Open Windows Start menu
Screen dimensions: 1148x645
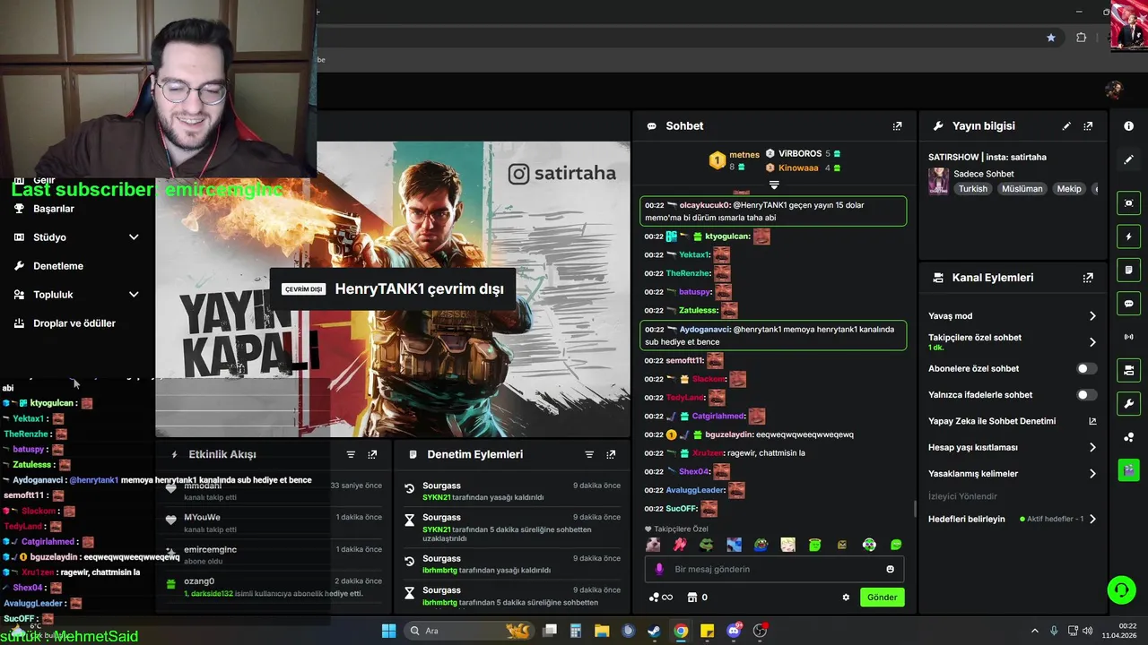pos(388,631)
